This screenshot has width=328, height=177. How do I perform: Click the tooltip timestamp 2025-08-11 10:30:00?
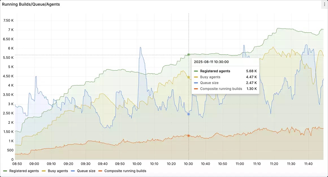(x=211, y=62)
